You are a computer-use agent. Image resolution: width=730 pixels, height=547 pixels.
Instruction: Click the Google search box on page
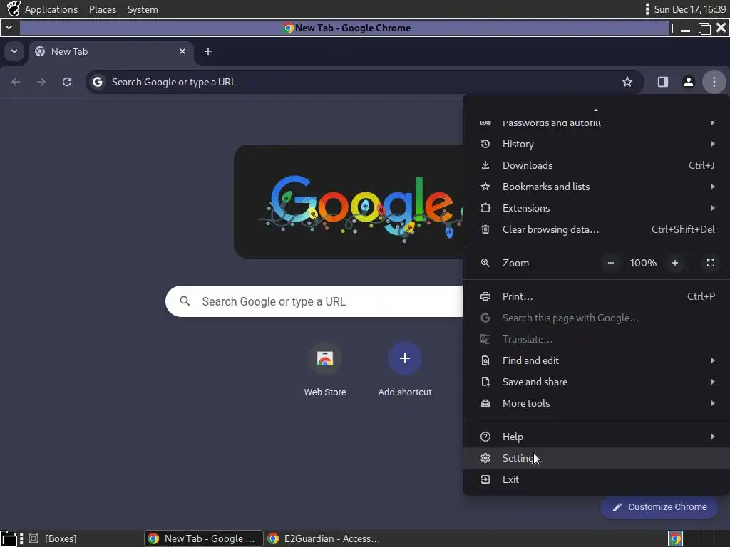tap(314, 301)
